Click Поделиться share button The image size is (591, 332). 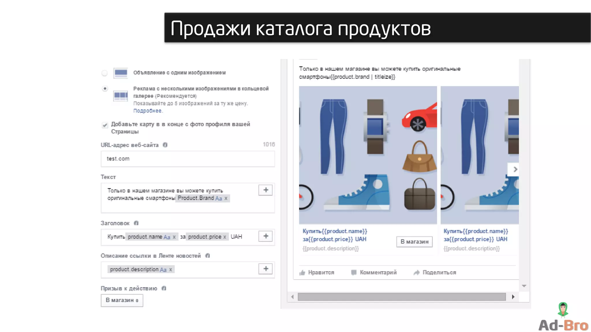pos(435,272)
